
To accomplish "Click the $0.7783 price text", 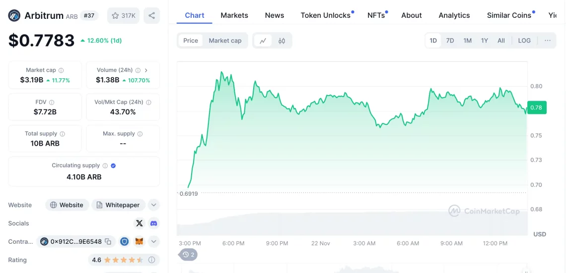I will point(42,41).
